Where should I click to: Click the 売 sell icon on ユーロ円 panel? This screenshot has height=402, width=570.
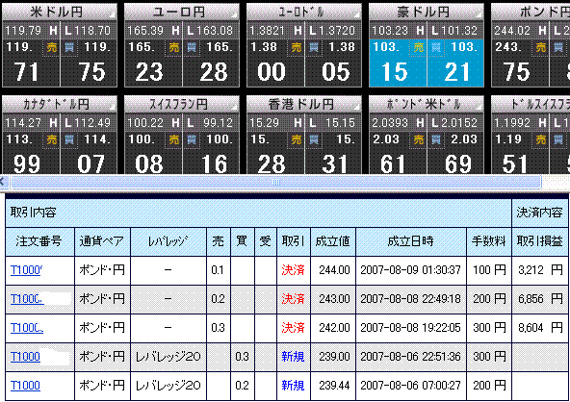click(x=173, y=47)
